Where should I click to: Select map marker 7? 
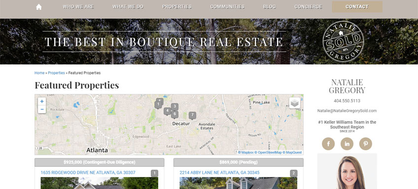(x=192, y=116)
